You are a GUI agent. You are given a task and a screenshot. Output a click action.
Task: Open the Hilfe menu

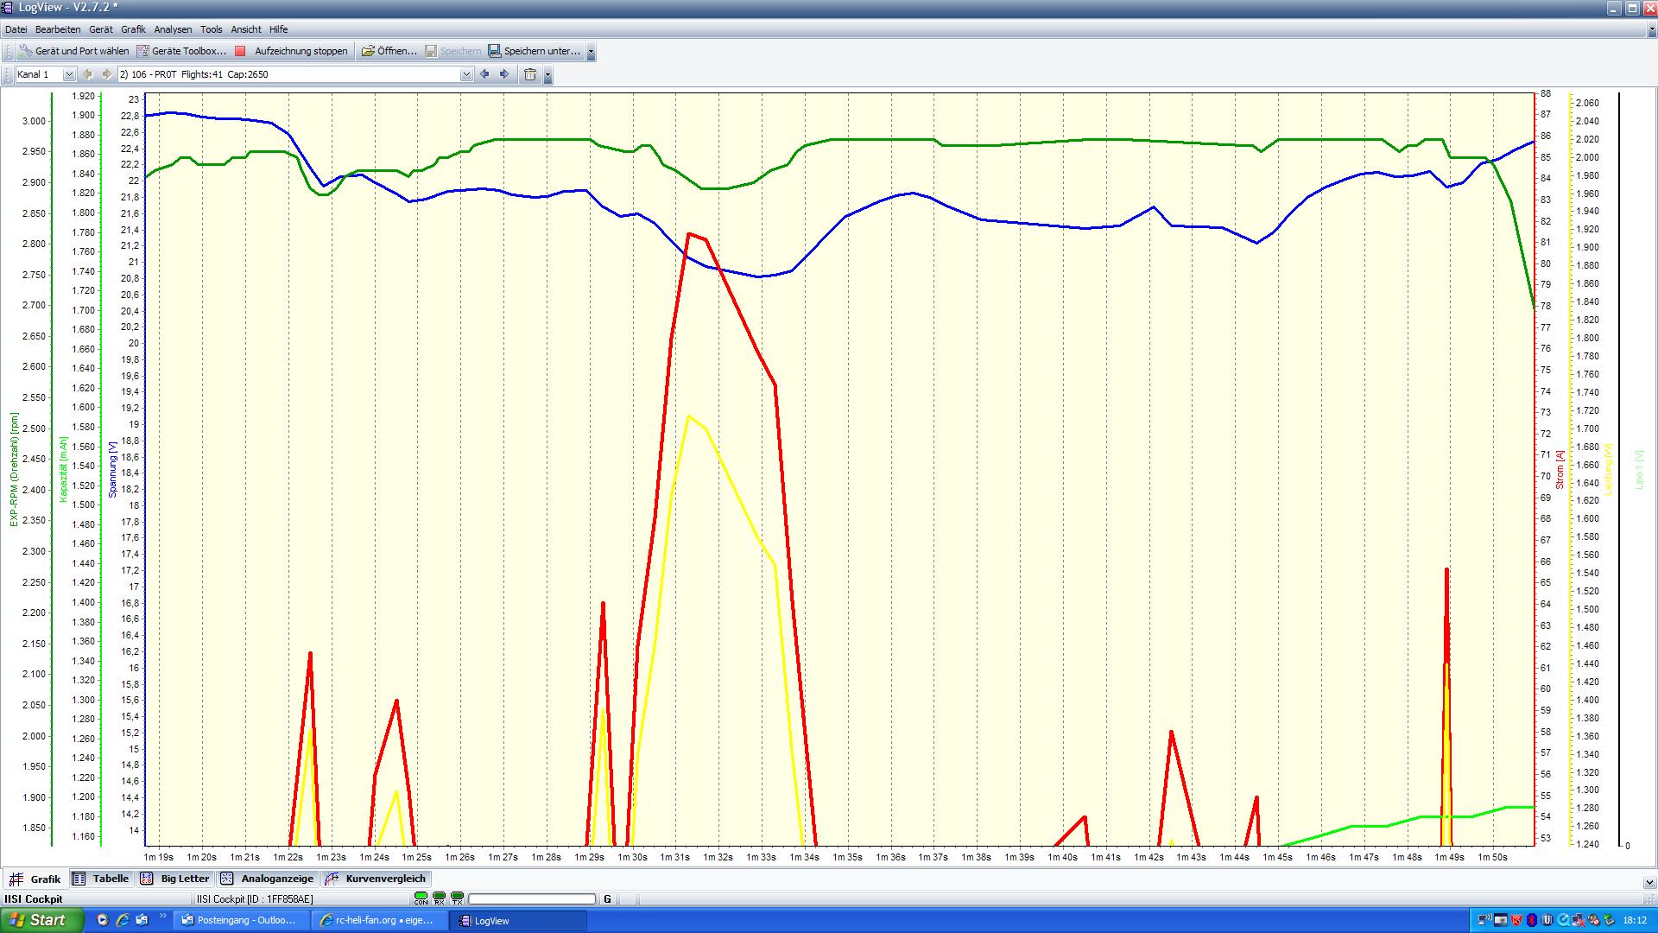coord(278,29)
